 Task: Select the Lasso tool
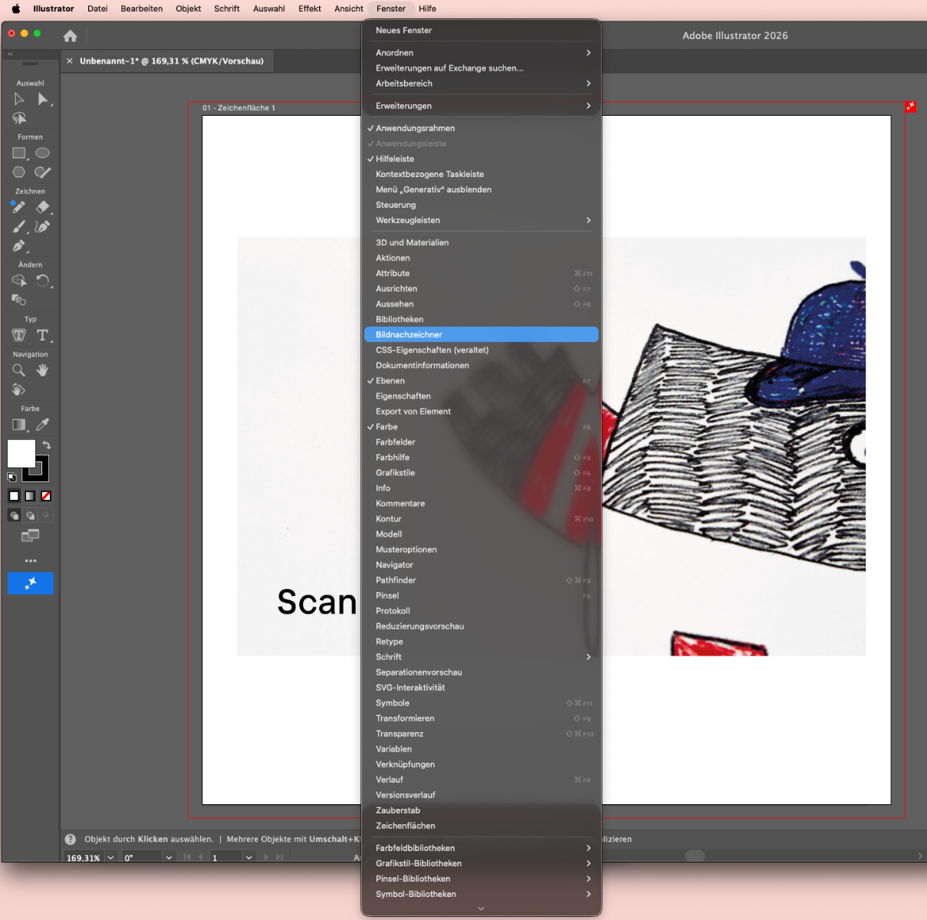pos(19,118)
